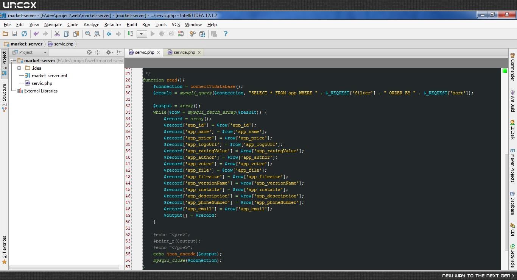
Task: Click Scroll from Source target icon
Action: (89, 52)
